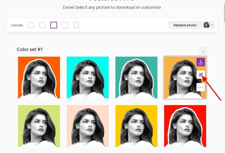Select the rounded circle canvas shape
Viewport: 225px width, 153px height.
click(42, 25)
